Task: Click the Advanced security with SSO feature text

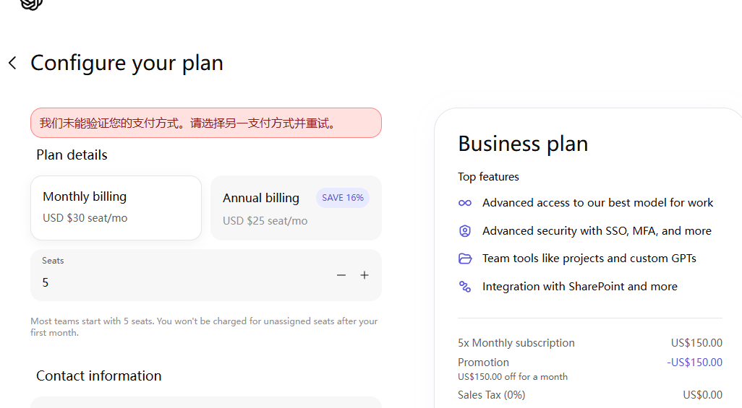Action: click(x=597, y=230)
